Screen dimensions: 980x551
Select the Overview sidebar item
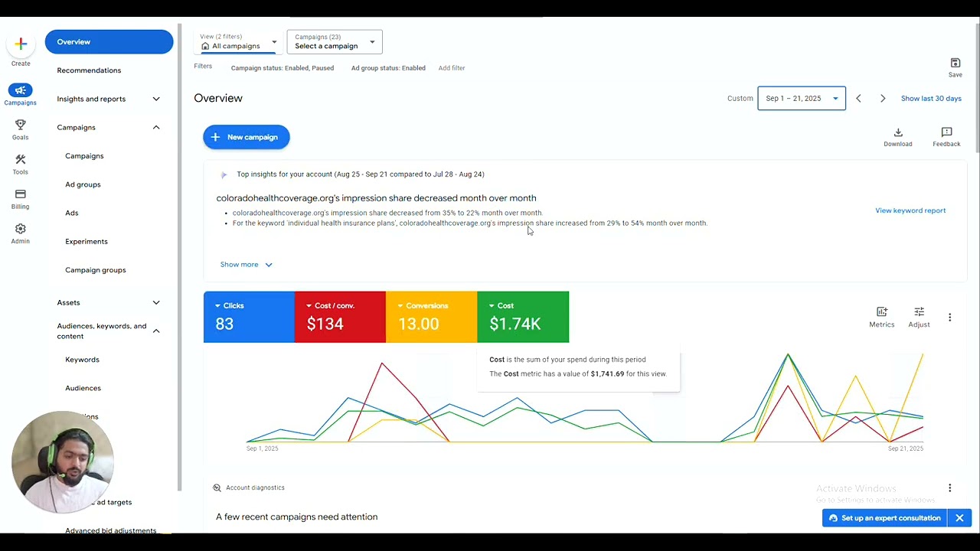coord(109,41)
